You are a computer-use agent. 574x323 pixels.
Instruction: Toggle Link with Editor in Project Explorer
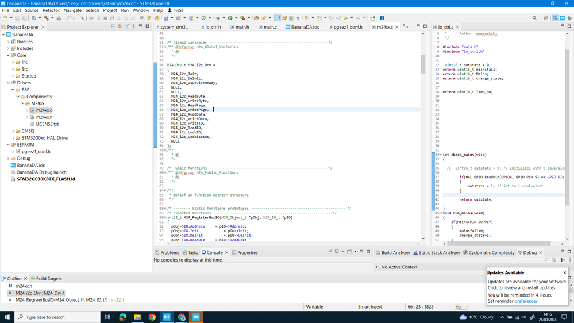click(x=120, y=26)
